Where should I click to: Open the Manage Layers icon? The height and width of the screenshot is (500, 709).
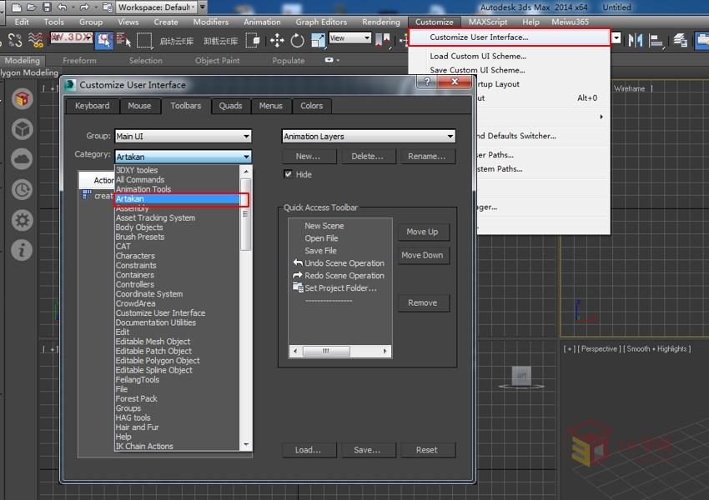pyautogui.click(x=680, y=40)
